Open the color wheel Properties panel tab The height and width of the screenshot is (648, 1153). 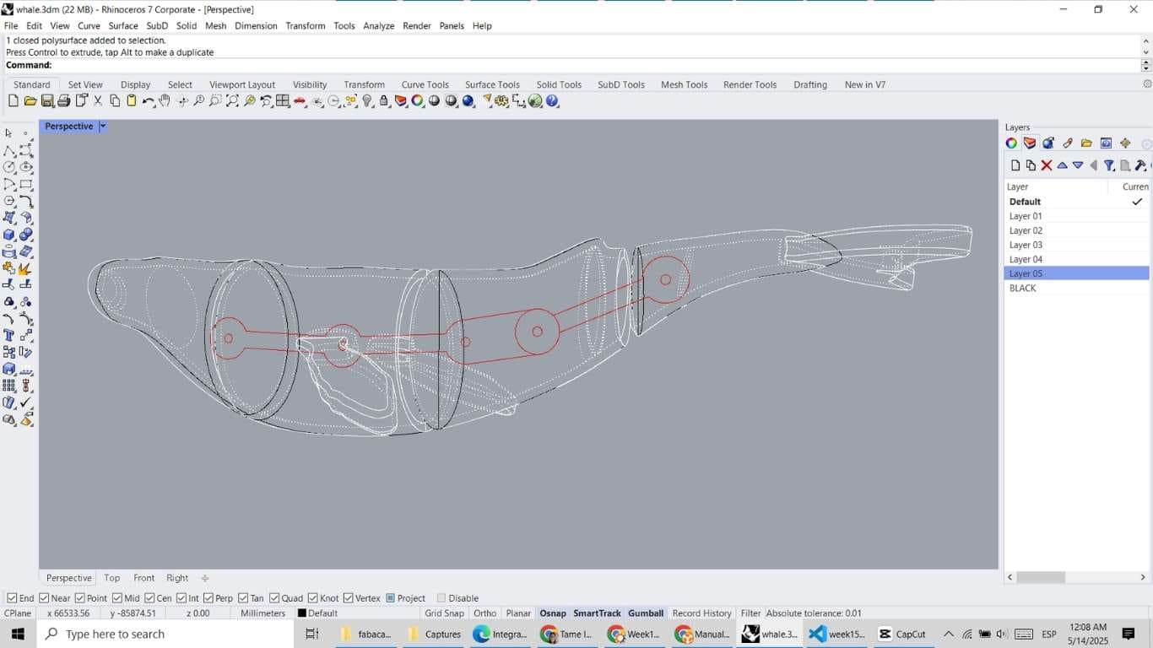[x=1011, y=143]
